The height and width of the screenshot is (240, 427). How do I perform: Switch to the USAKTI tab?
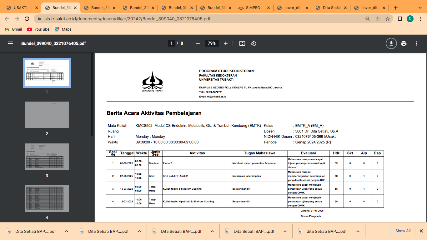(22, 8)
